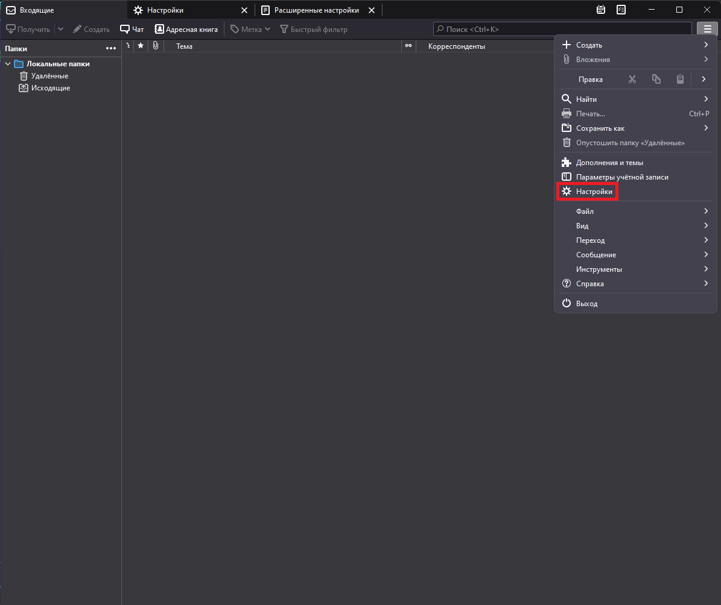The height and width of the screenshot is (605, 721).
Task: Open the Tasks tab icon
Action: pos(621,10)
